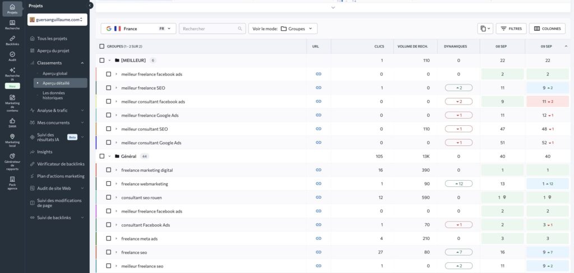Screen dimensions: 574x273
Task: Open the copy/export icon dropdown
Action: pyautogui.click(x=485, y=29)
